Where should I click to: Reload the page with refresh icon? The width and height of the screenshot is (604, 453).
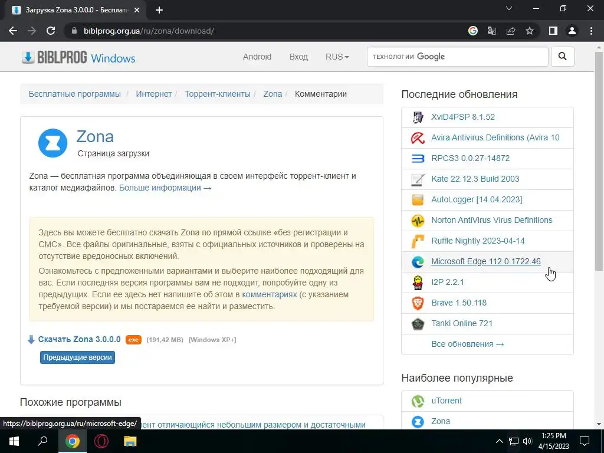(x=51, y=31)
